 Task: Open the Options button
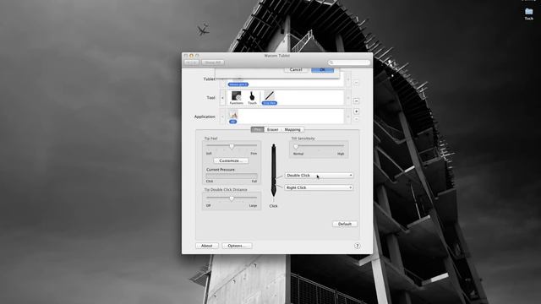(237, 246)
